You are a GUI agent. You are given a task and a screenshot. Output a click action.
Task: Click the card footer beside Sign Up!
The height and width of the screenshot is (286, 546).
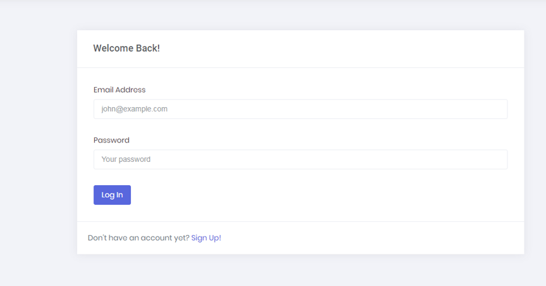[348, 237]
